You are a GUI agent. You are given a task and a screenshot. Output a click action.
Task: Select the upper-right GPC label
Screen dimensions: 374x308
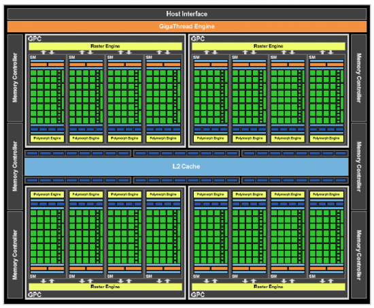198,39
